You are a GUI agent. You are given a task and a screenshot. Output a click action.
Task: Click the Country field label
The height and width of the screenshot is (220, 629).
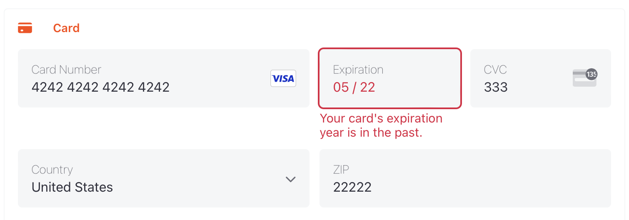tap(52, 170)
